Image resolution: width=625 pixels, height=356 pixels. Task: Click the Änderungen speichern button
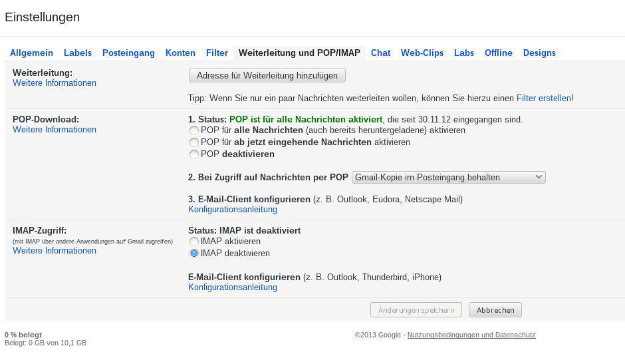click(416, 309)
